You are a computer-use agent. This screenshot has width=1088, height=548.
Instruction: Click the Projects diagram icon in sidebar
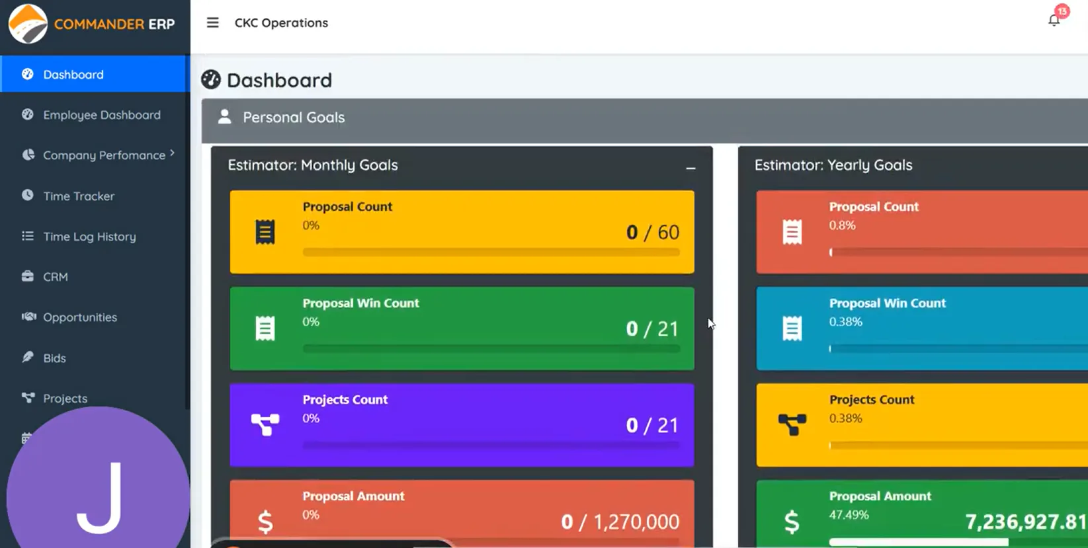click(x=28, y=397)
